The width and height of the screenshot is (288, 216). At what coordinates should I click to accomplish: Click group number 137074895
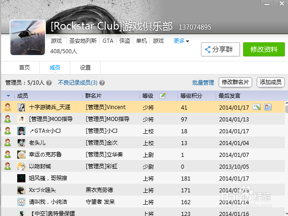(195, 27)
